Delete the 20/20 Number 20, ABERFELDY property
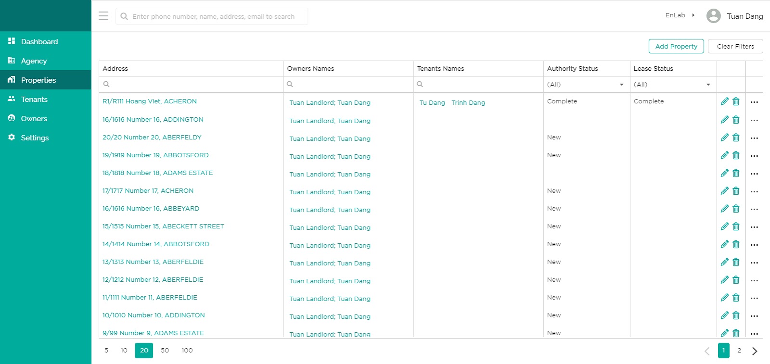 (x=736, y=138)
